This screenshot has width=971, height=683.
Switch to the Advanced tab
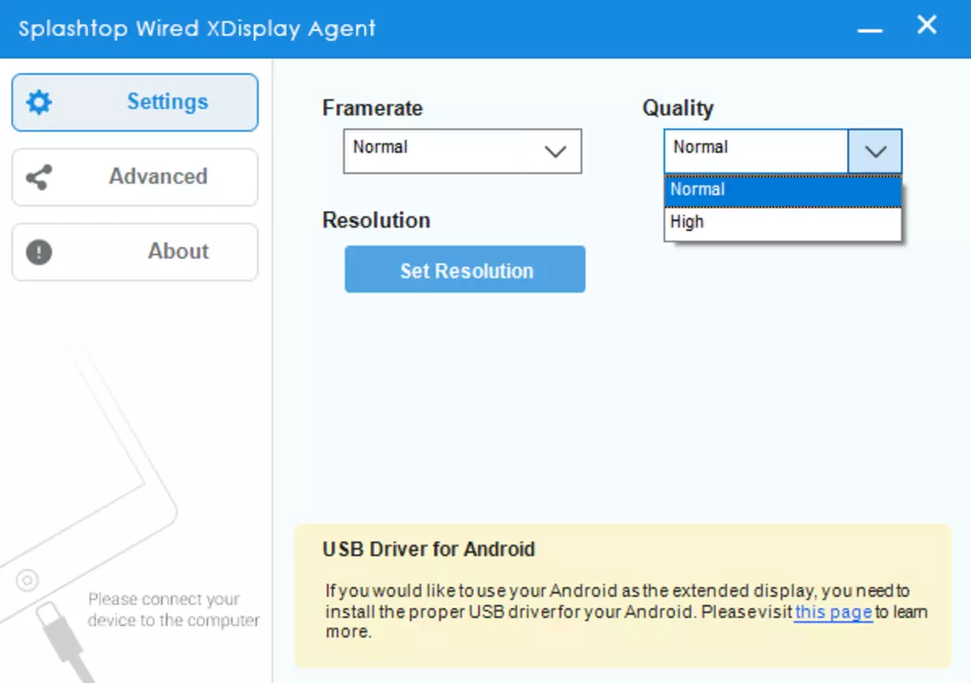coord(135,177)
